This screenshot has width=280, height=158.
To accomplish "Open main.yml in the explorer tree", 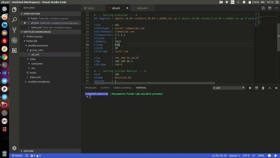I will pos(35,77).
